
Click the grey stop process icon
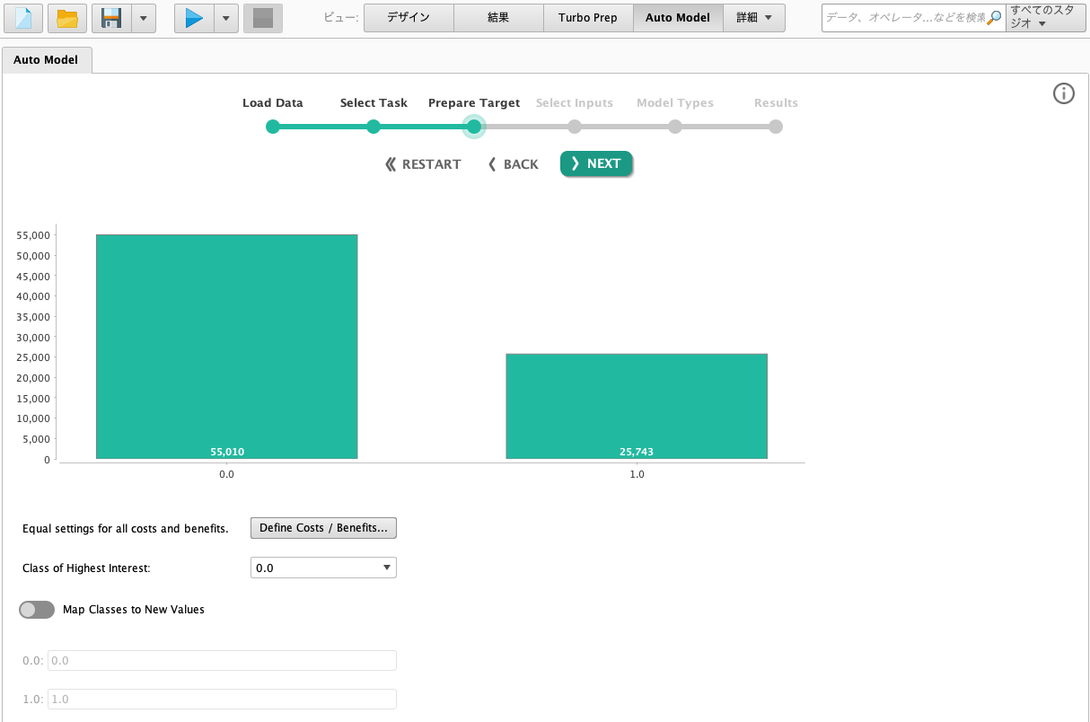point(263,18)
